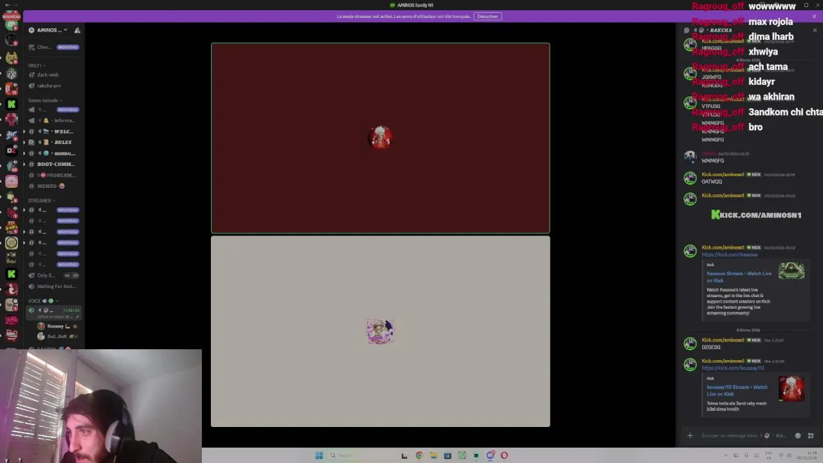Open the MEMES channel
Screen dimensions: 823x463
tap(55, 186)
